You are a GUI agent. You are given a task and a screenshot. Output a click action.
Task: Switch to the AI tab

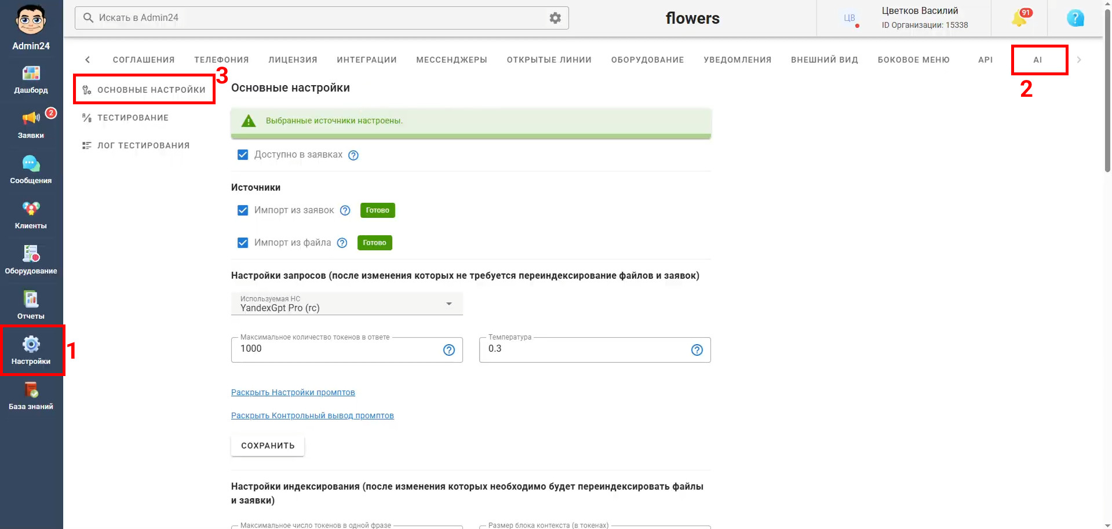click(x=1038, y=60)
